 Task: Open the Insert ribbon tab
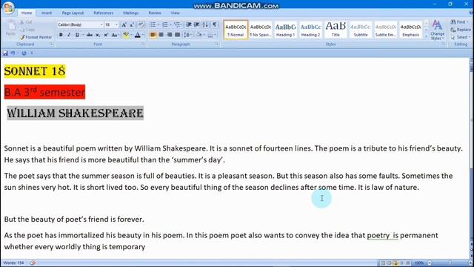click(x=47, y=13)
